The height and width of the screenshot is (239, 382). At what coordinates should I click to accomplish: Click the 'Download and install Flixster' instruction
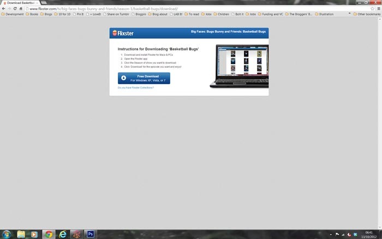[x=148, y=55]
